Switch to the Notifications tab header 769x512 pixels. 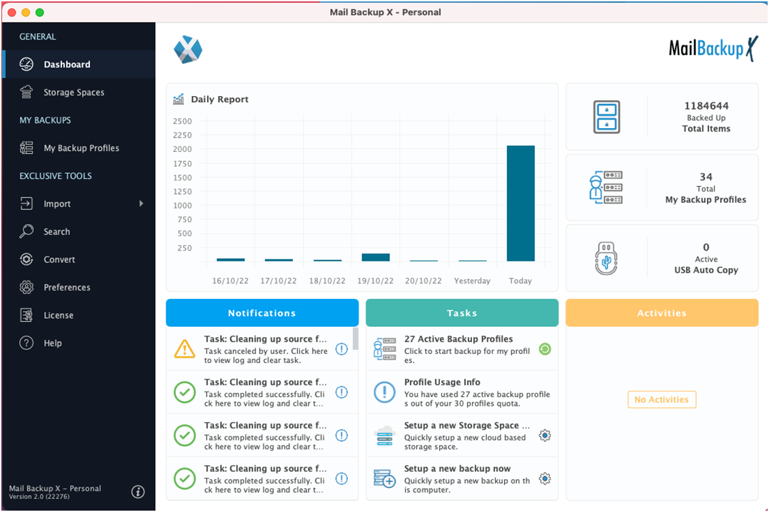(x=262, y=313)
